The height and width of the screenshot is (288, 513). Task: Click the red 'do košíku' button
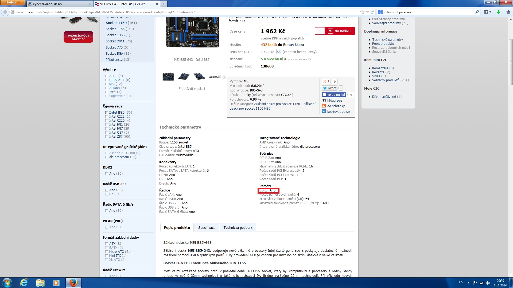tap(340, 31)
